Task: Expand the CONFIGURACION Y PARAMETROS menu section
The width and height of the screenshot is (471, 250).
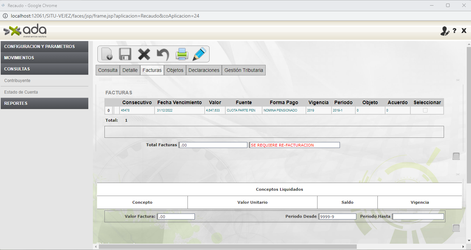Action: pos(45,47)
